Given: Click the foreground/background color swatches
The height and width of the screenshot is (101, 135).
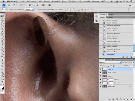Looking at the screenshot, I should [x=2, y=88].
